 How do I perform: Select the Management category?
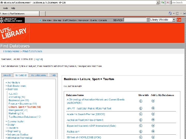[18, 110]
